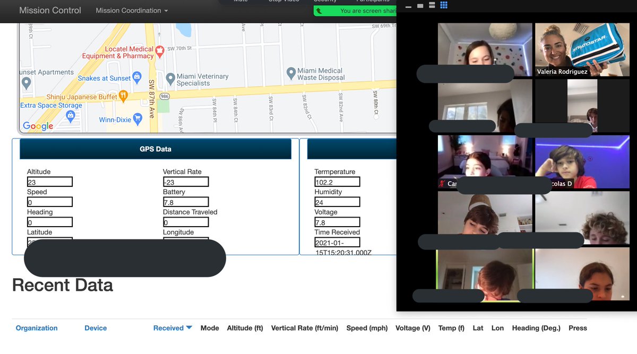Screen dimensions: 637x354
Task: Click the Extra Space Storage shopping pin
Action: [71, 116]
